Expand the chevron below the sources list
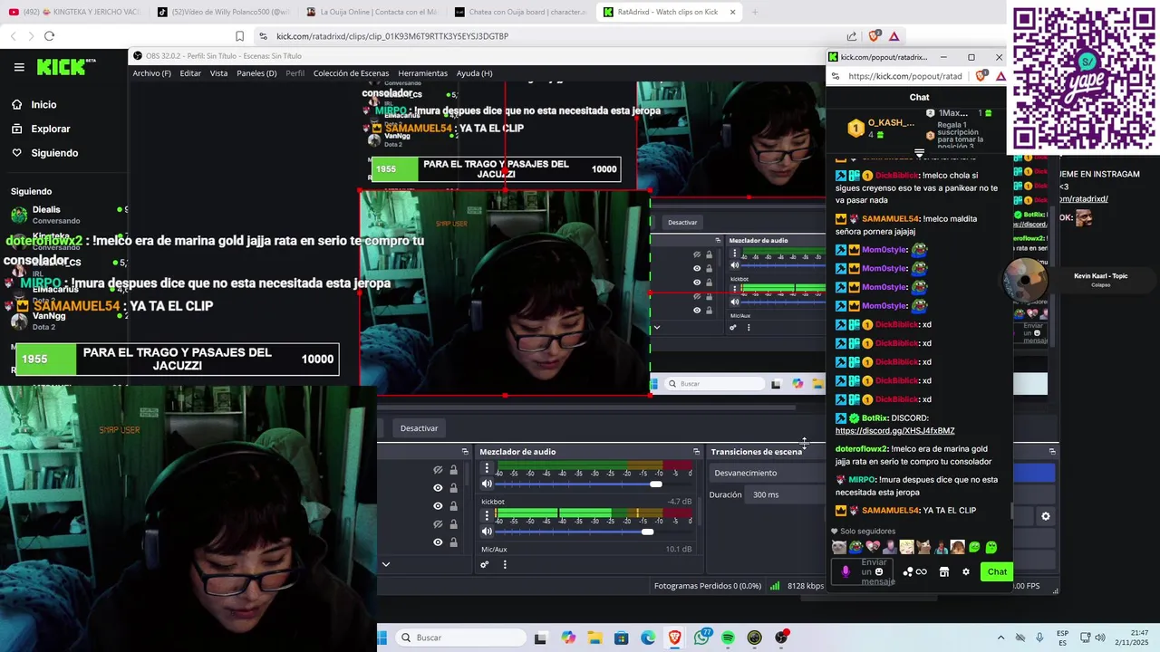 pos(385,564)
